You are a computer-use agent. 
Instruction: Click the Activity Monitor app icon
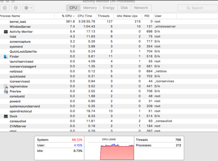[6, 32]
